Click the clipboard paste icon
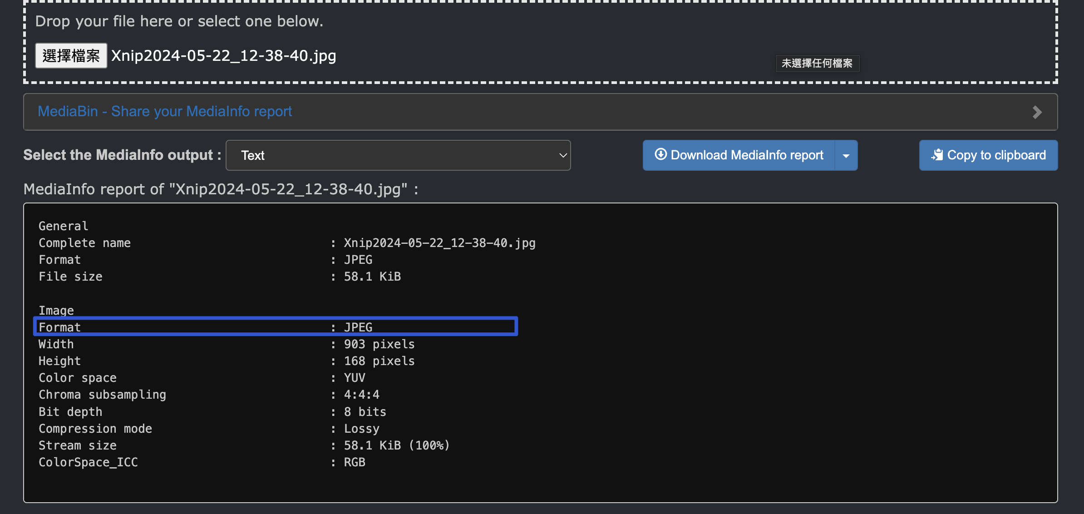Screen dimensions: 1084x514 click(x=937, y=155)
